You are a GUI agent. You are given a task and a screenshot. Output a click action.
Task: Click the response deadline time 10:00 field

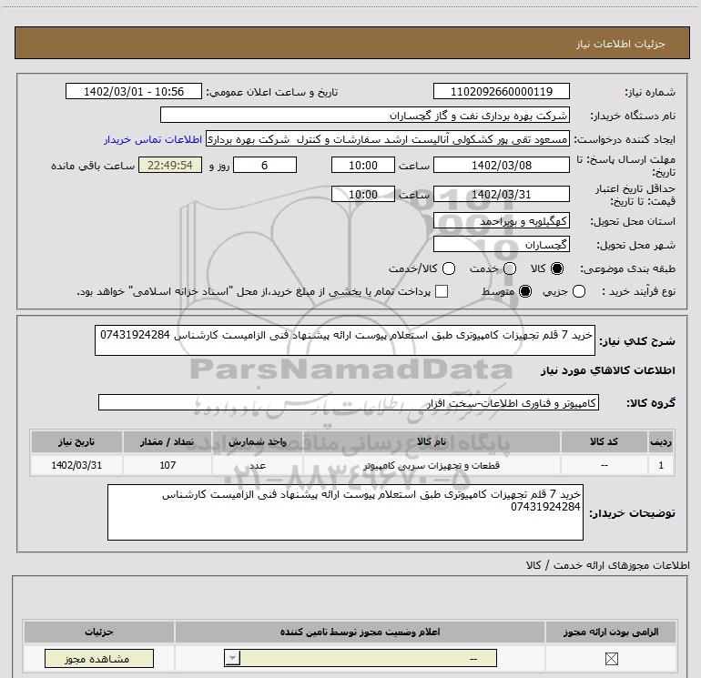[363, 165]
